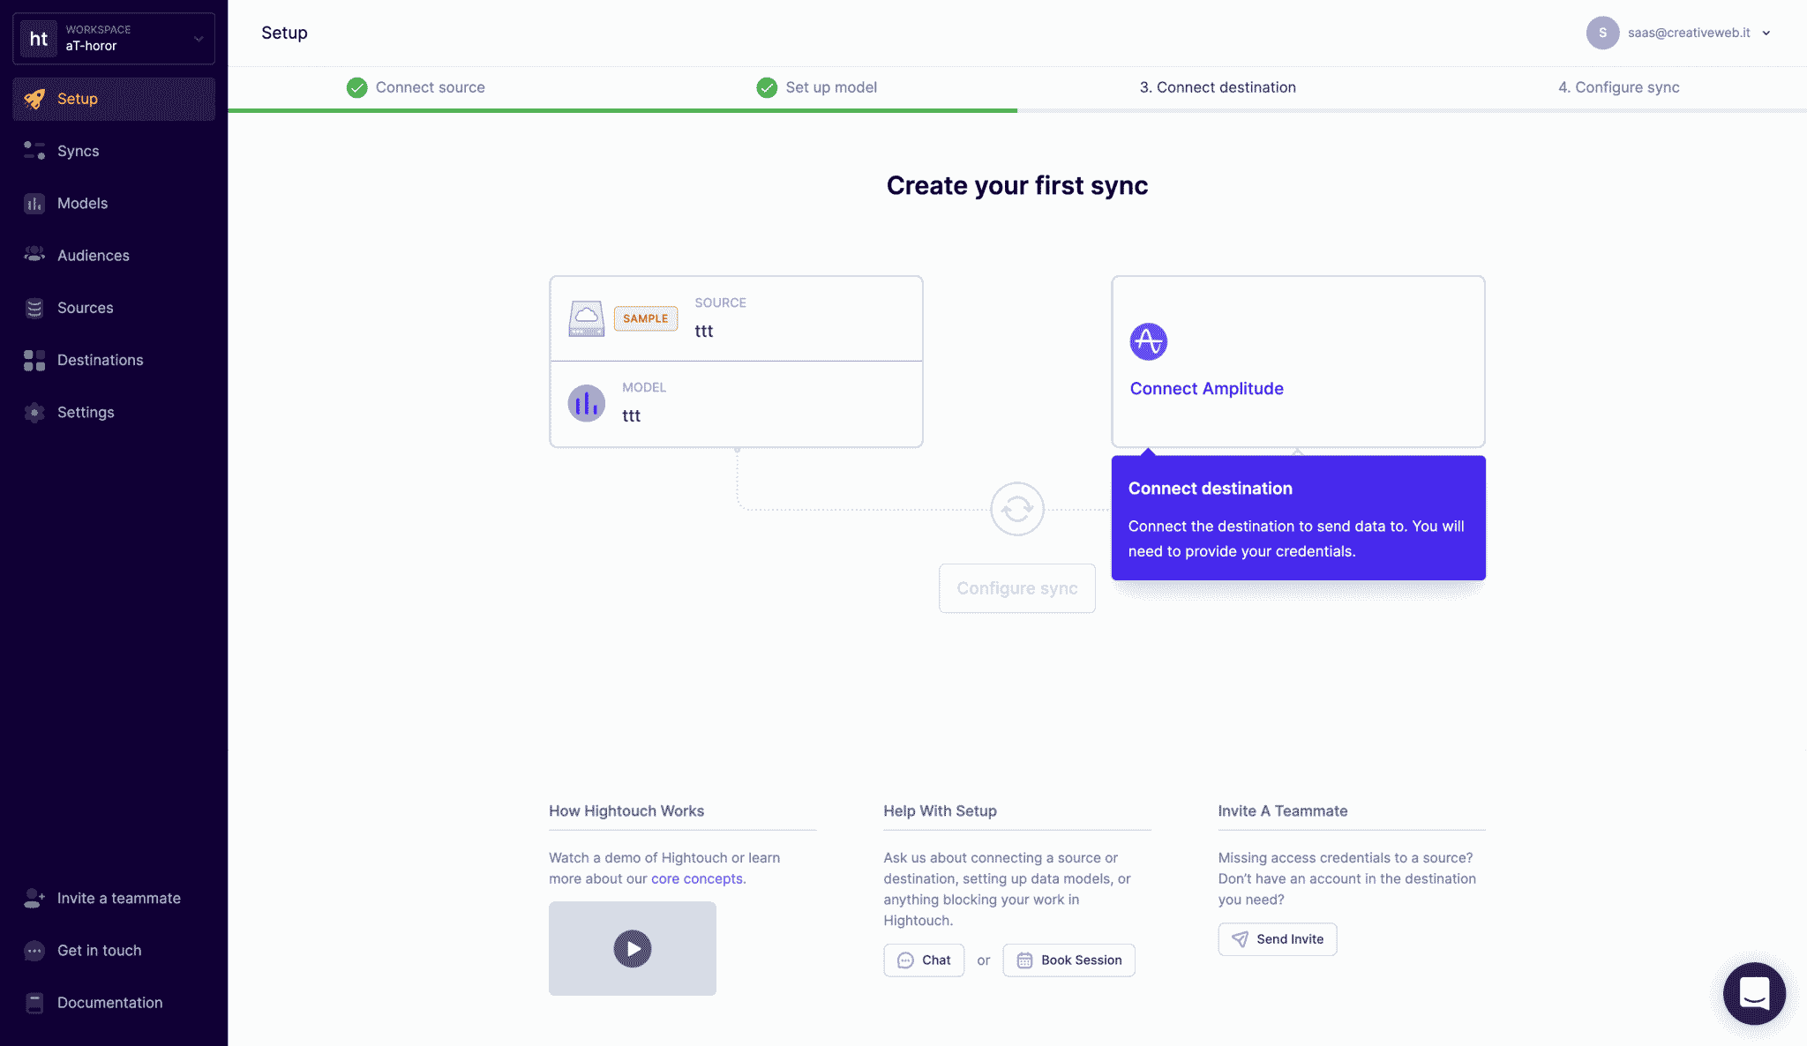Screen dimensions: 1807x1046
Task: Click the core concepts link
Action: point(695,878)
